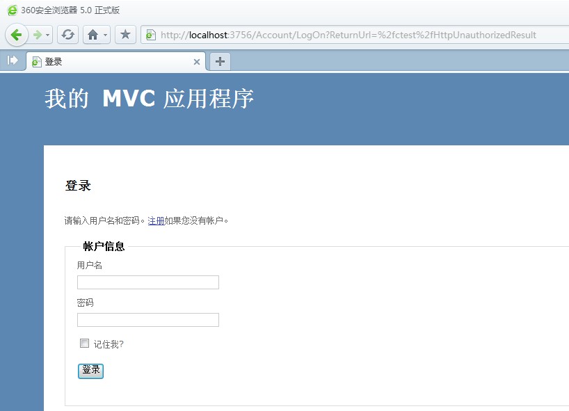
Task: Bookmark page with the star icon
Action: click(x=126, y=35)
